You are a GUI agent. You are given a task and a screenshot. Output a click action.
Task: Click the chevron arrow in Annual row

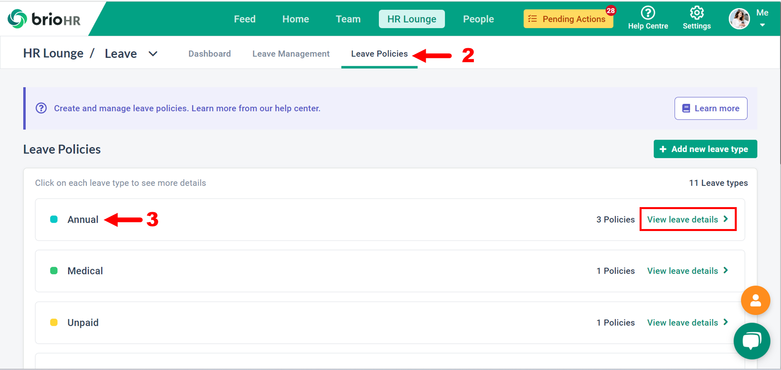point(726,219)
